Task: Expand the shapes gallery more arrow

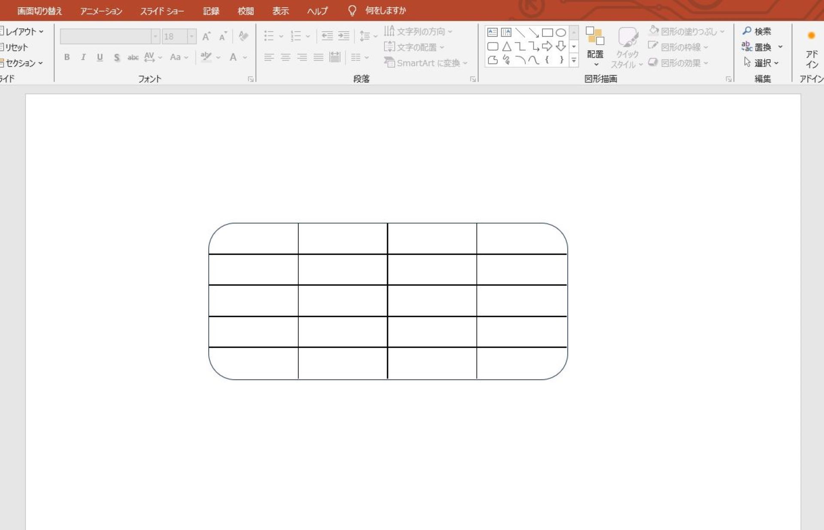Action: click(574, 61)
